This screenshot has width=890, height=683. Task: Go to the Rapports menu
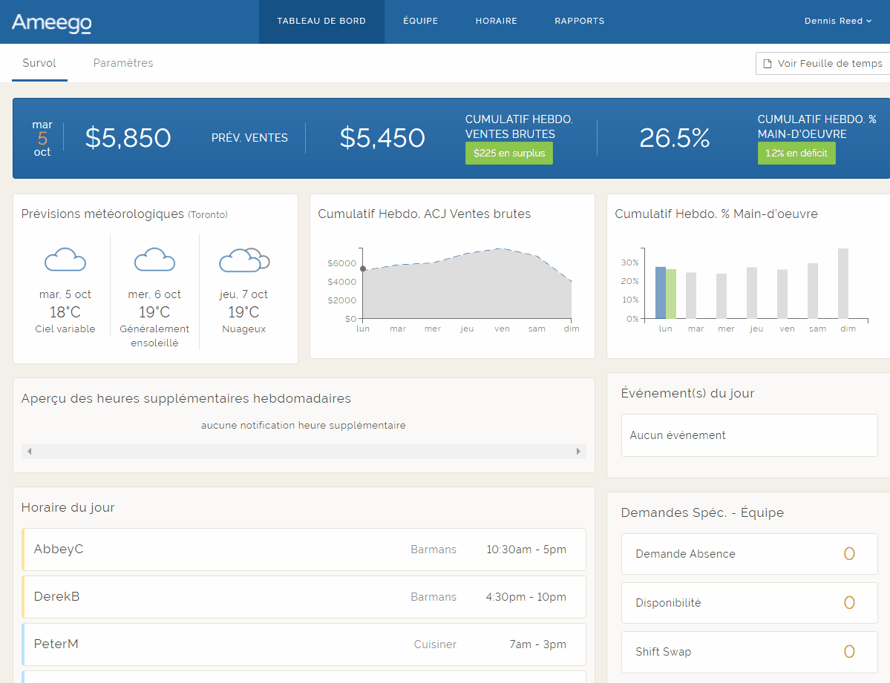pos(579,21)
